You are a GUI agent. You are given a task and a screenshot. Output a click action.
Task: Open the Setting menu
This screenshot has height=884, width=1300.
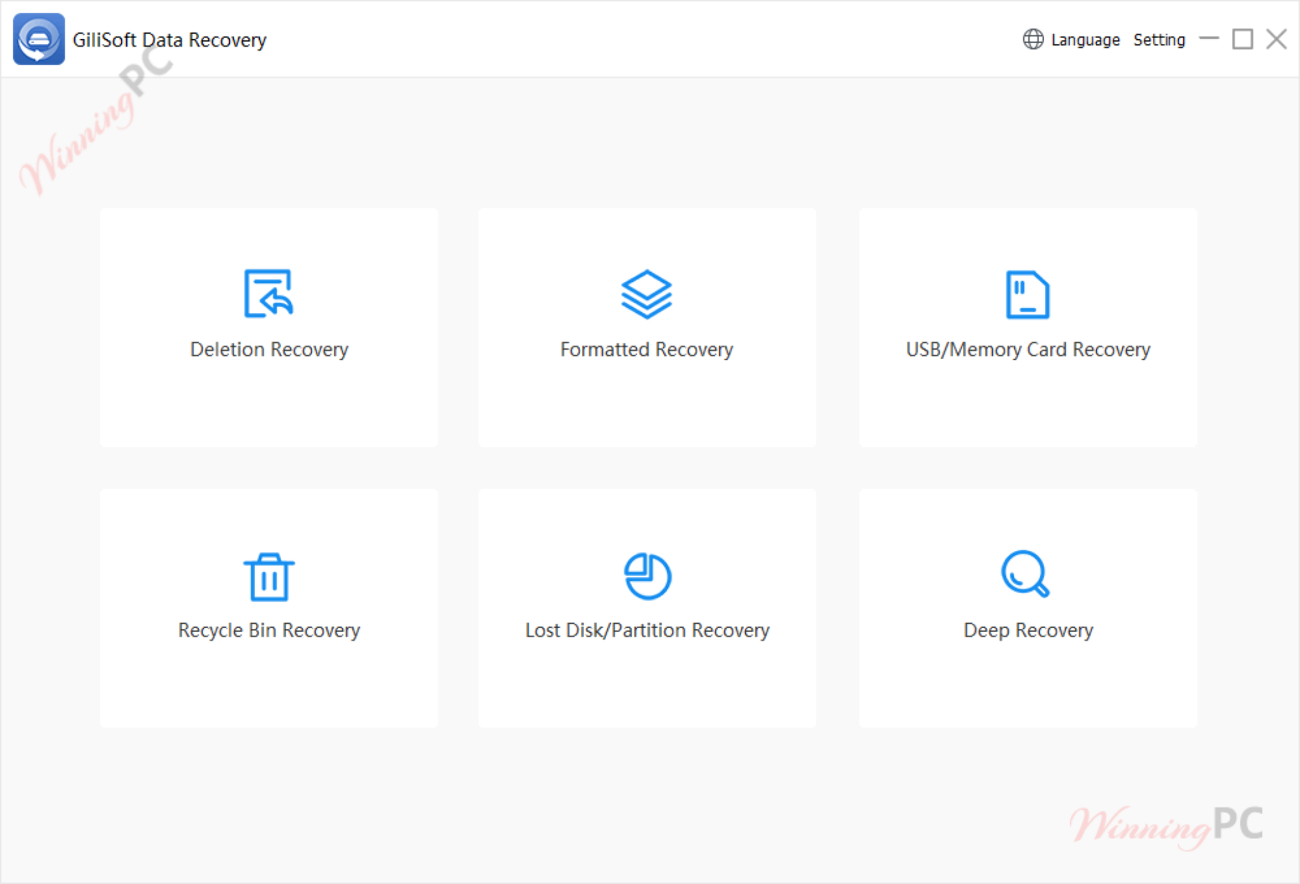point(1159,39)
